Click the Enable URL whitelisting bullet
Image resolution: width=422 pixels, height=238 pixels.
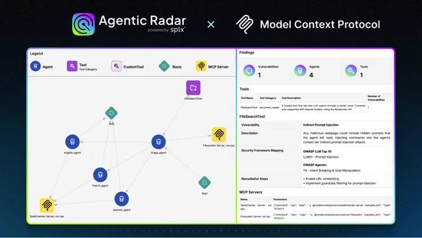(x=321, y=179)
